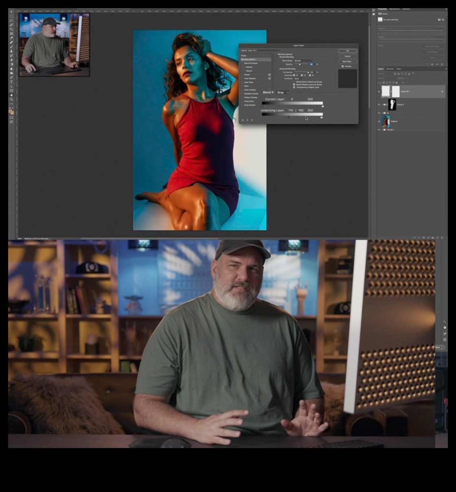456x492 pixels.
Task: Select the Zoom magnifier tool
Action: (11, 99)
